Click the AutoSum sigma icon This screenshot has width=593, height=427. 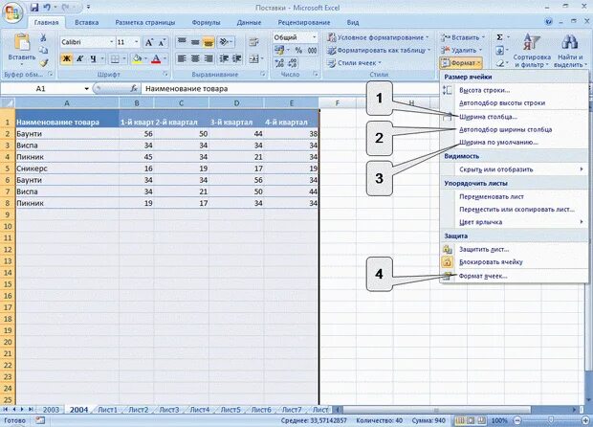click(499, 37)
